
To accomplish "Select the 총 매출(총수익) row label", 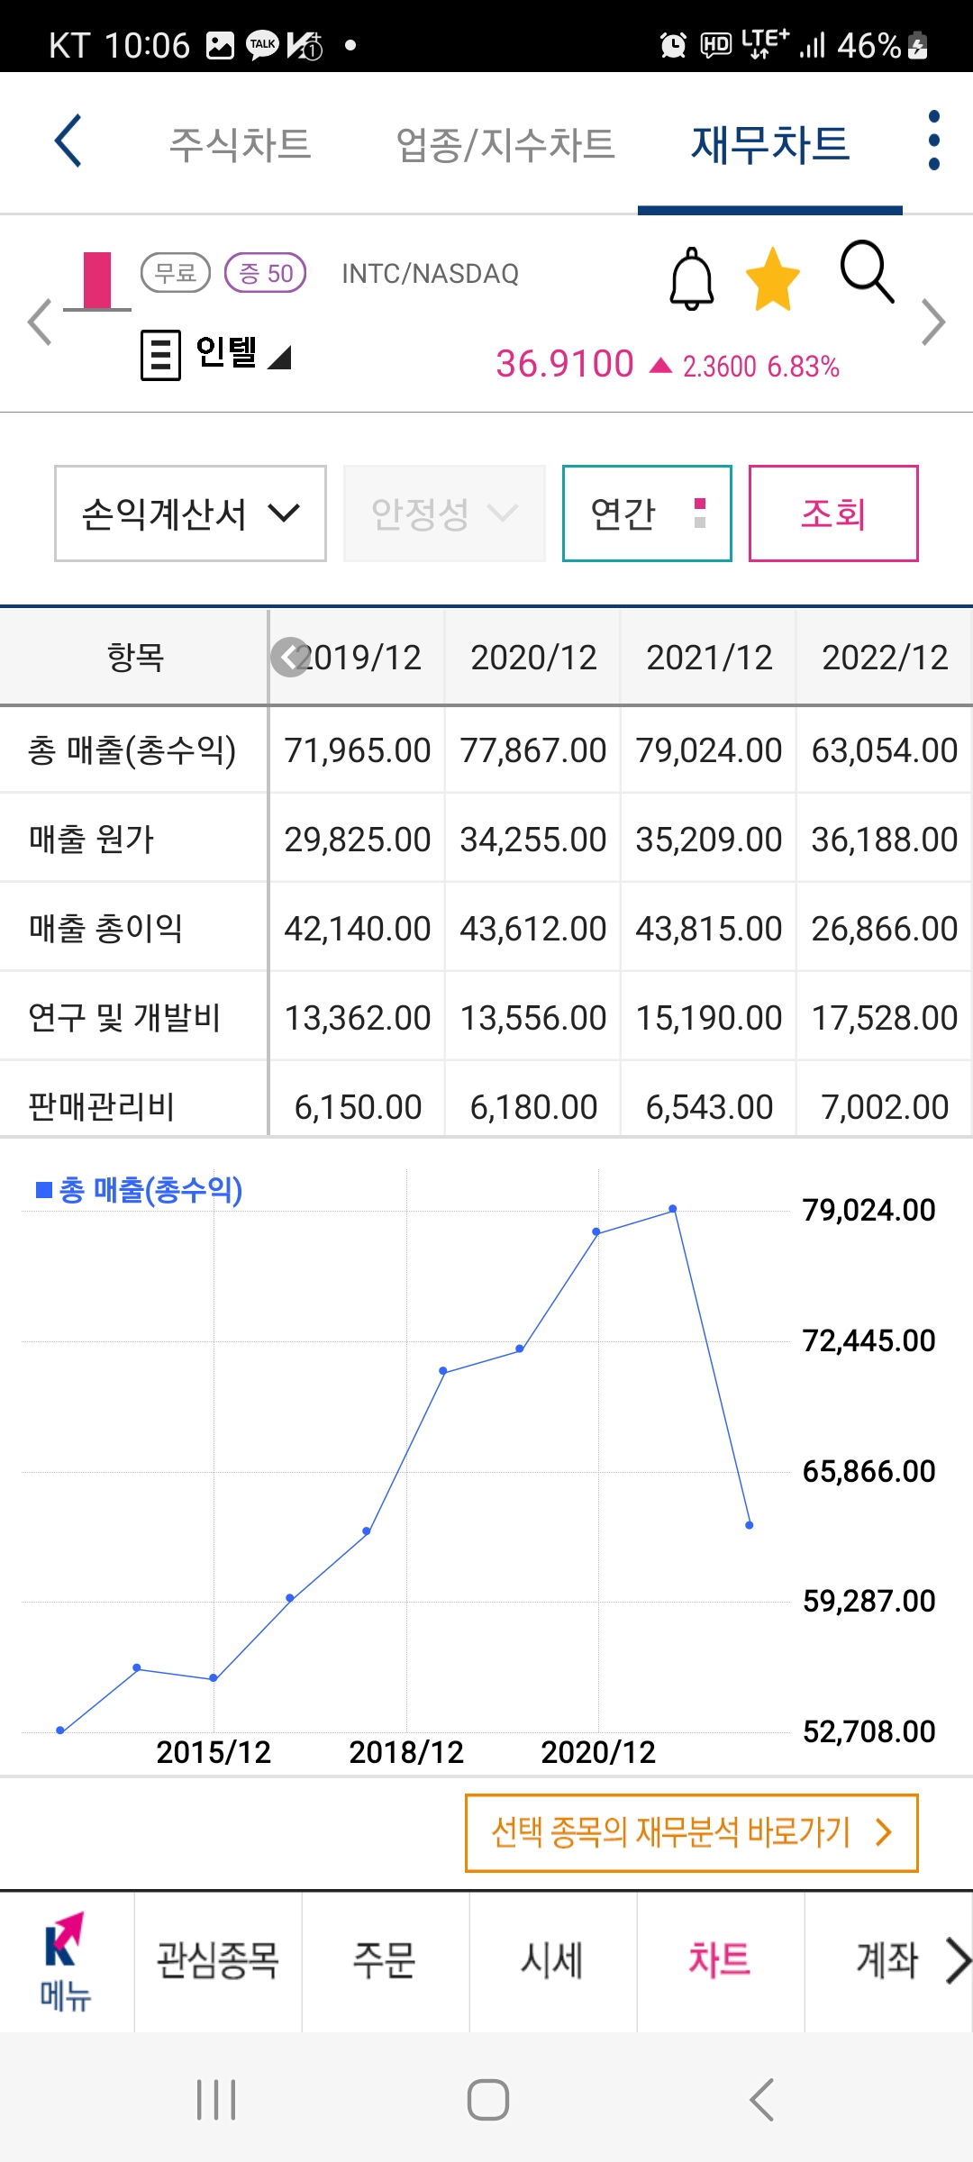I will pyautogui.click(x=132, y=750).
